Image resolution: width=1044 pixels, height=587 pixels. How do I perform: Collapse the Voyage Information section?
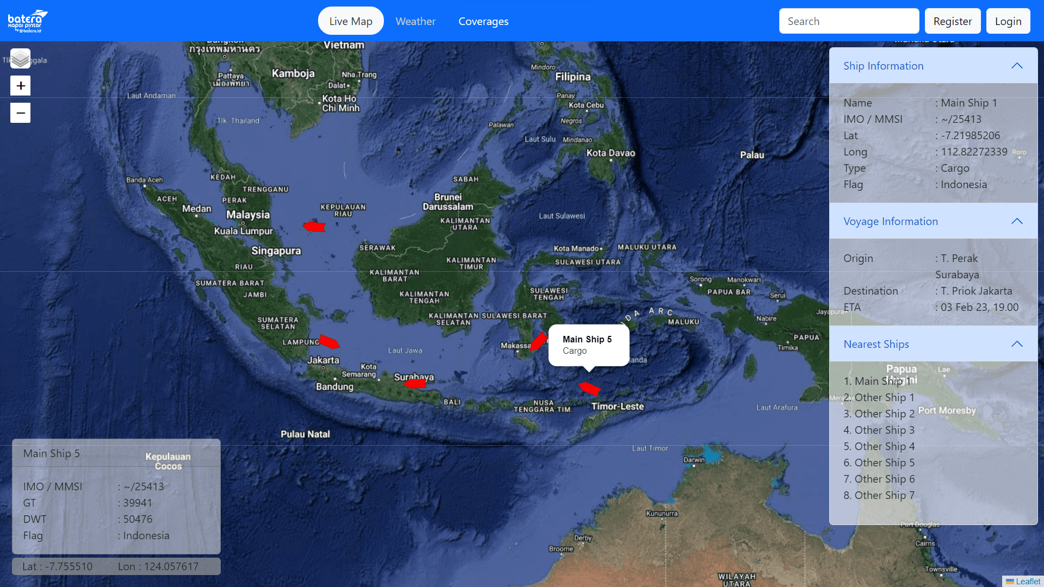(1016, 221)
